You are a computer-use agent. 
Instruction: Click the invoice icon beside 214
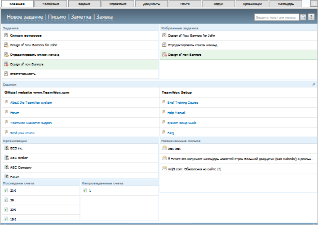[6, 190]
